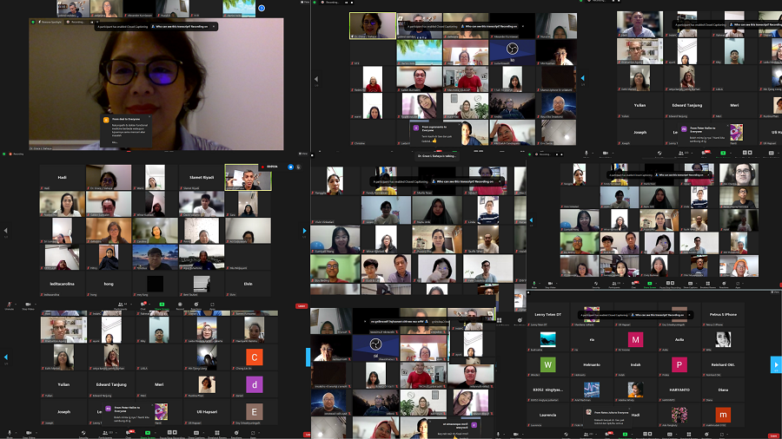Image resolution: width=782 pixels, height=439 pixels.
Task: Select the purple d avatar tile
Action: click(x=255, y=384)
